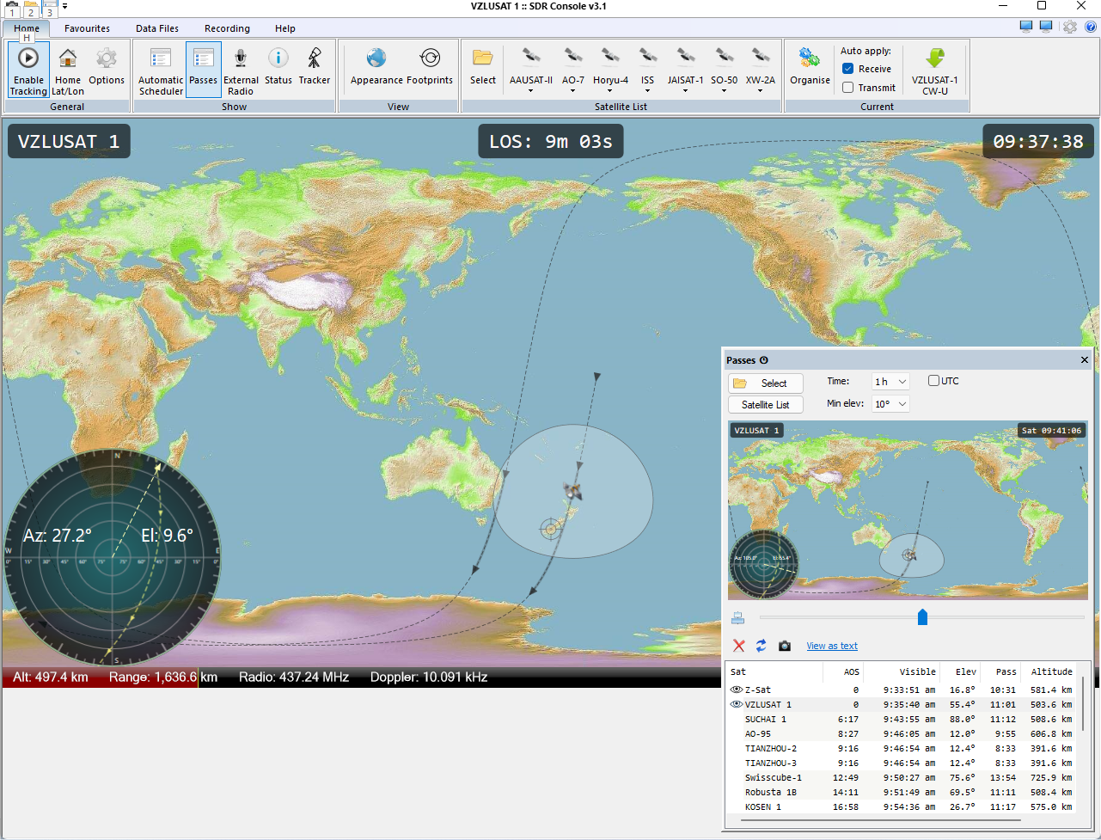Uncheck the Receive auto apply checkbox
1101x840 pixels.
coord(848,69)
